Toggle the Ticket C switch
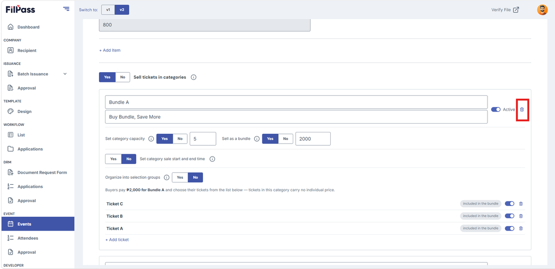The height and width of the screenshot is (269, 555). pyautogui.click(x=510, y=204)
